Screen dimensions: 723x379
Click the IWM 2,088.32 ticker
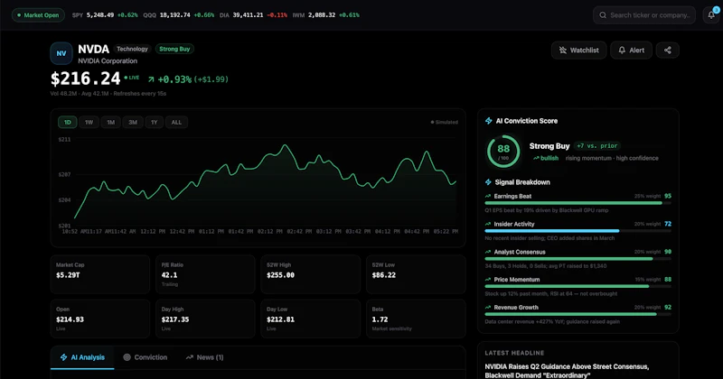[325, 15]
